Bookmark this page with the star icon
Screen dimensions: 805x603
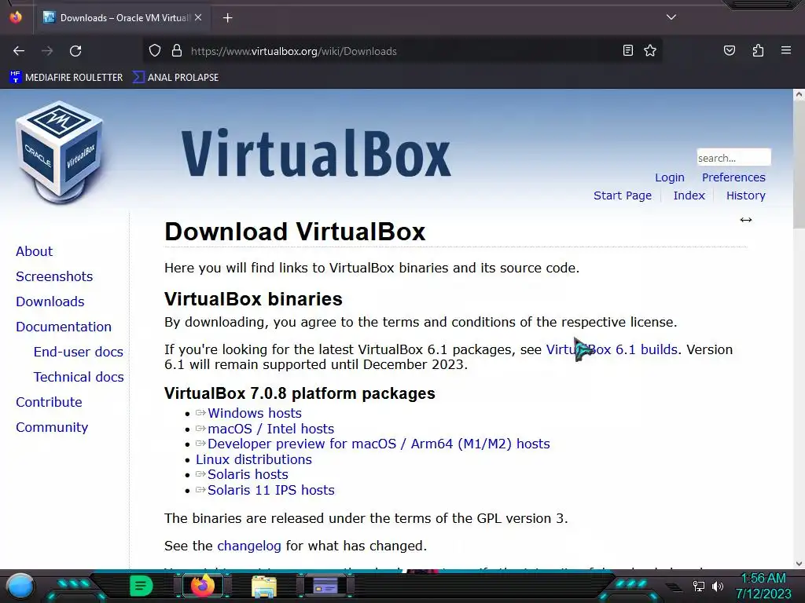(650, 51)
